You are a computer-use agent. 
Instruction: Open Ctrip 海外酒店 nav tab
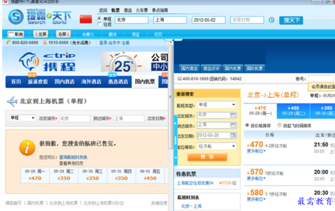91,81
